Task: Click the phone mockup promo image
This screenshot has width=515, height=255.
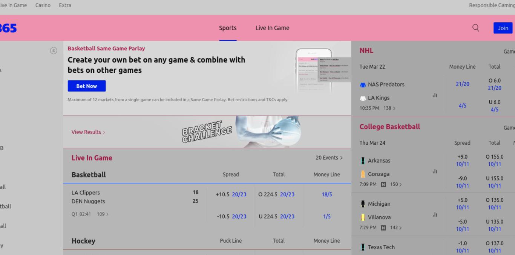Action: [x=322, y=71]
